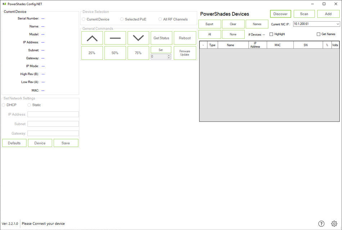
Task: Export the device list
Action: pyautogui.click(x=210, y=24)
